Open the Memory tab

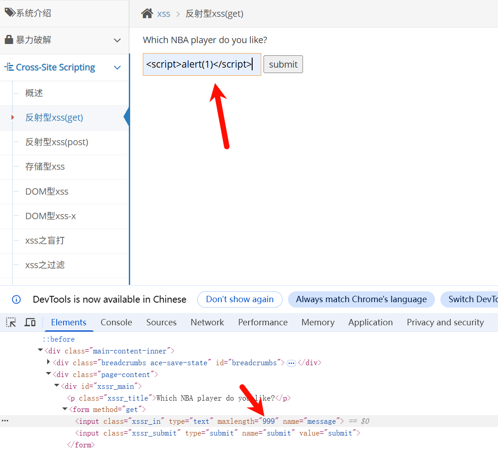coord(318,322)
